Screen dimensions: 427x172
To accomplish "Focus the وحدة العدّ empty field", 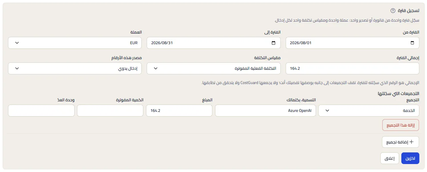I will [x=41, y=111].
